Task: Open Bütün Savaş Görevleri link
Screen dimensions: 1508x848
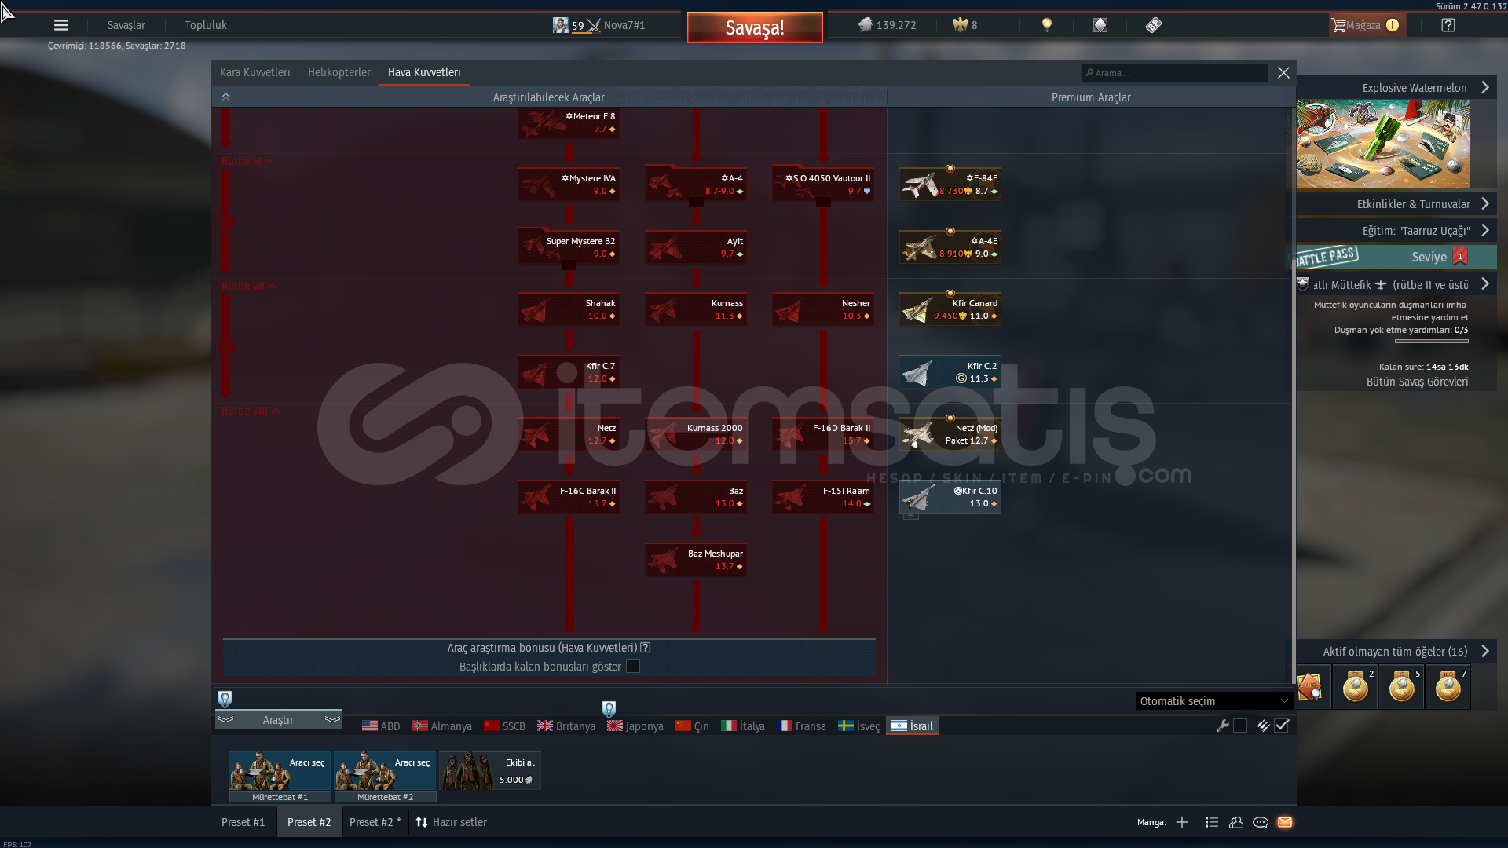Action: (1417, 382)
